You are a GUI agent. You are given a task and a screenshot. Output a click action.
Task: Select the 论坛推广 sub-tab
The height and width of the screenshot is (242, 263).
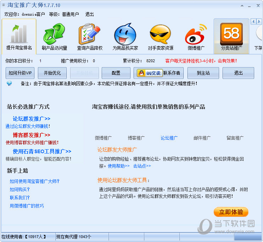(169, 138)
